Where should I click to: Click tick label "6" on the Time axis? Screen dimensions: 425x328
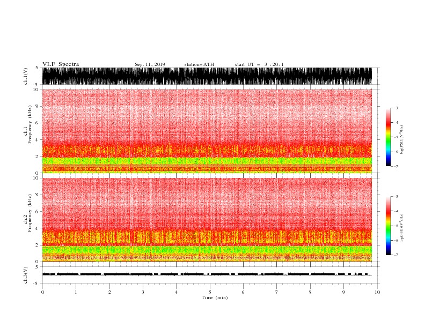pyautogui.click(x=243, y=292)
